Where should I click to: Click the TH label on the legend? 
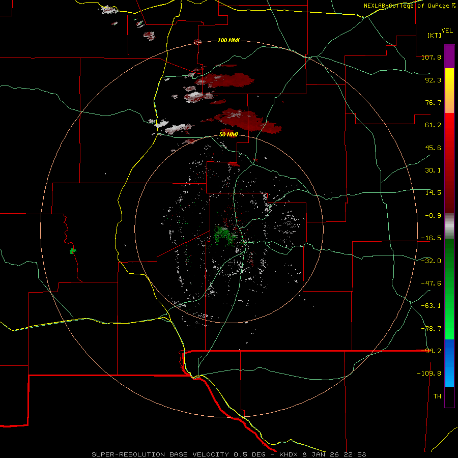click(437, 396)
